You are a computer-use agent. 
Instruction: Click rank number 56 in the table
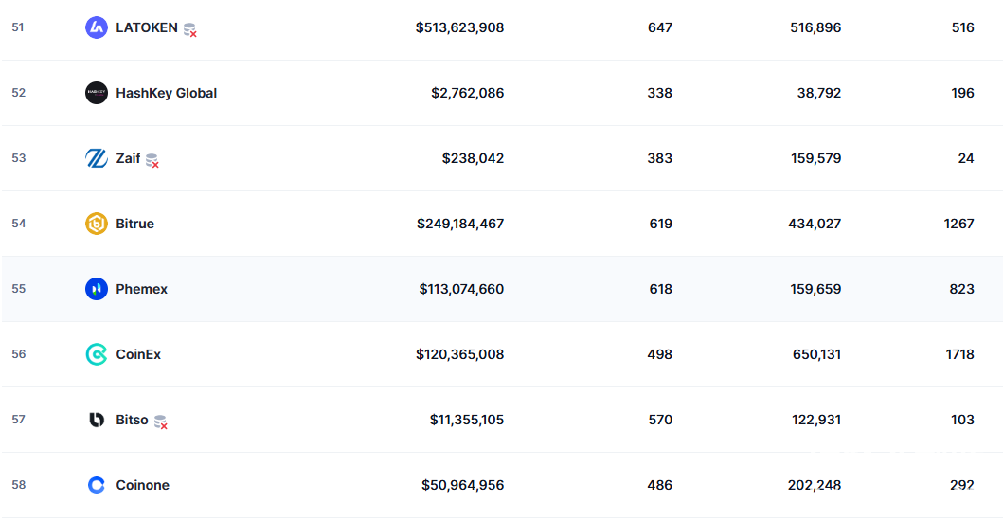click(x=19, y=354)
